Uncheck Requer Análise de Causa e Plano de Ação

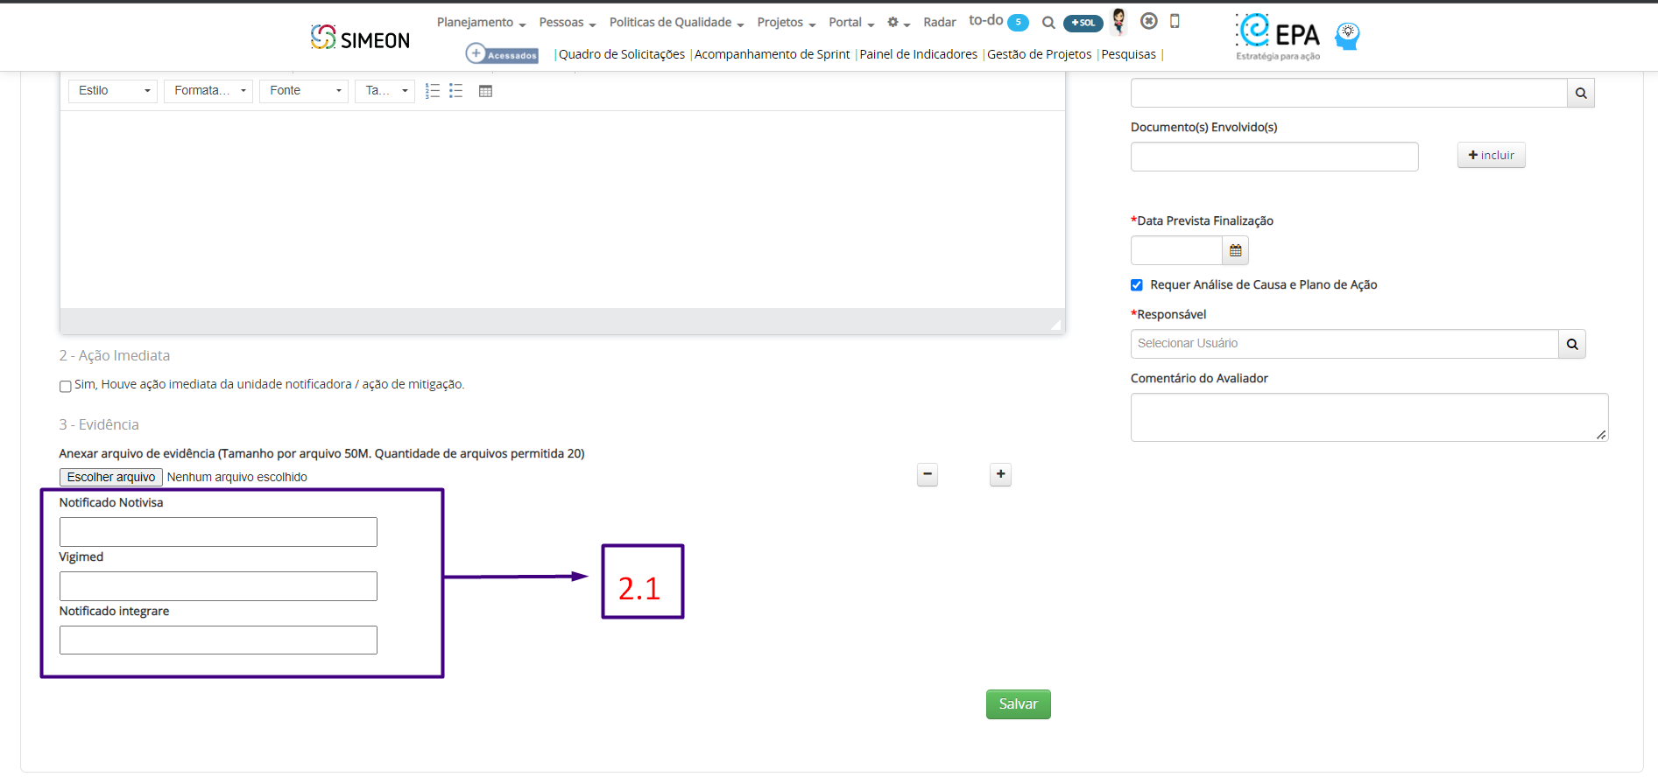(x=1137, y=285)
